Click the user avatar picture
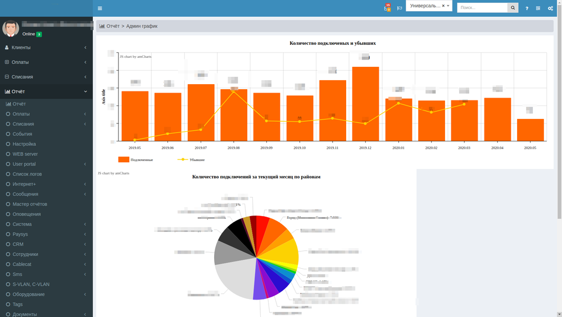 (x=11, y=29)
